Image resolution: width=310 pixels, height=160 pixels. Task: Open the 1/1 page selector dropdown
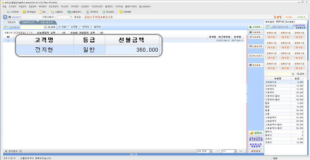click(x=229, y=151)
